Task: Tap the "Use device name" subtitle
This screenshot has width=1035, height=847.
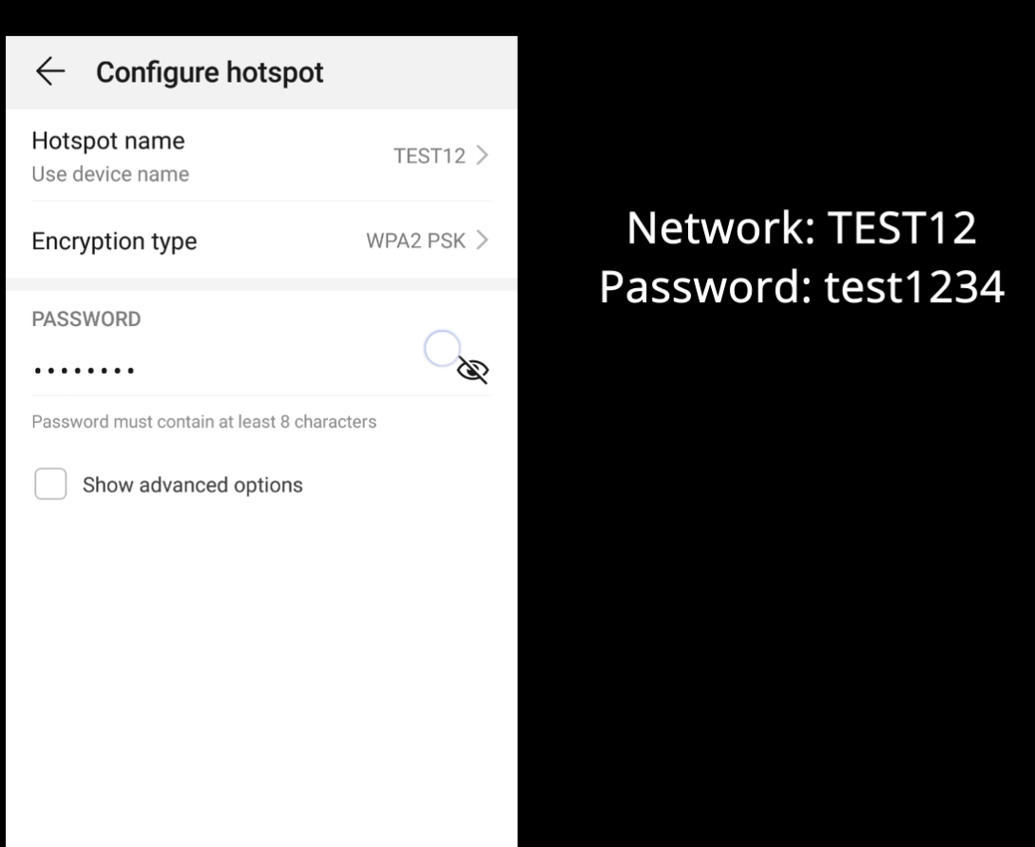Action: point(110,174)
